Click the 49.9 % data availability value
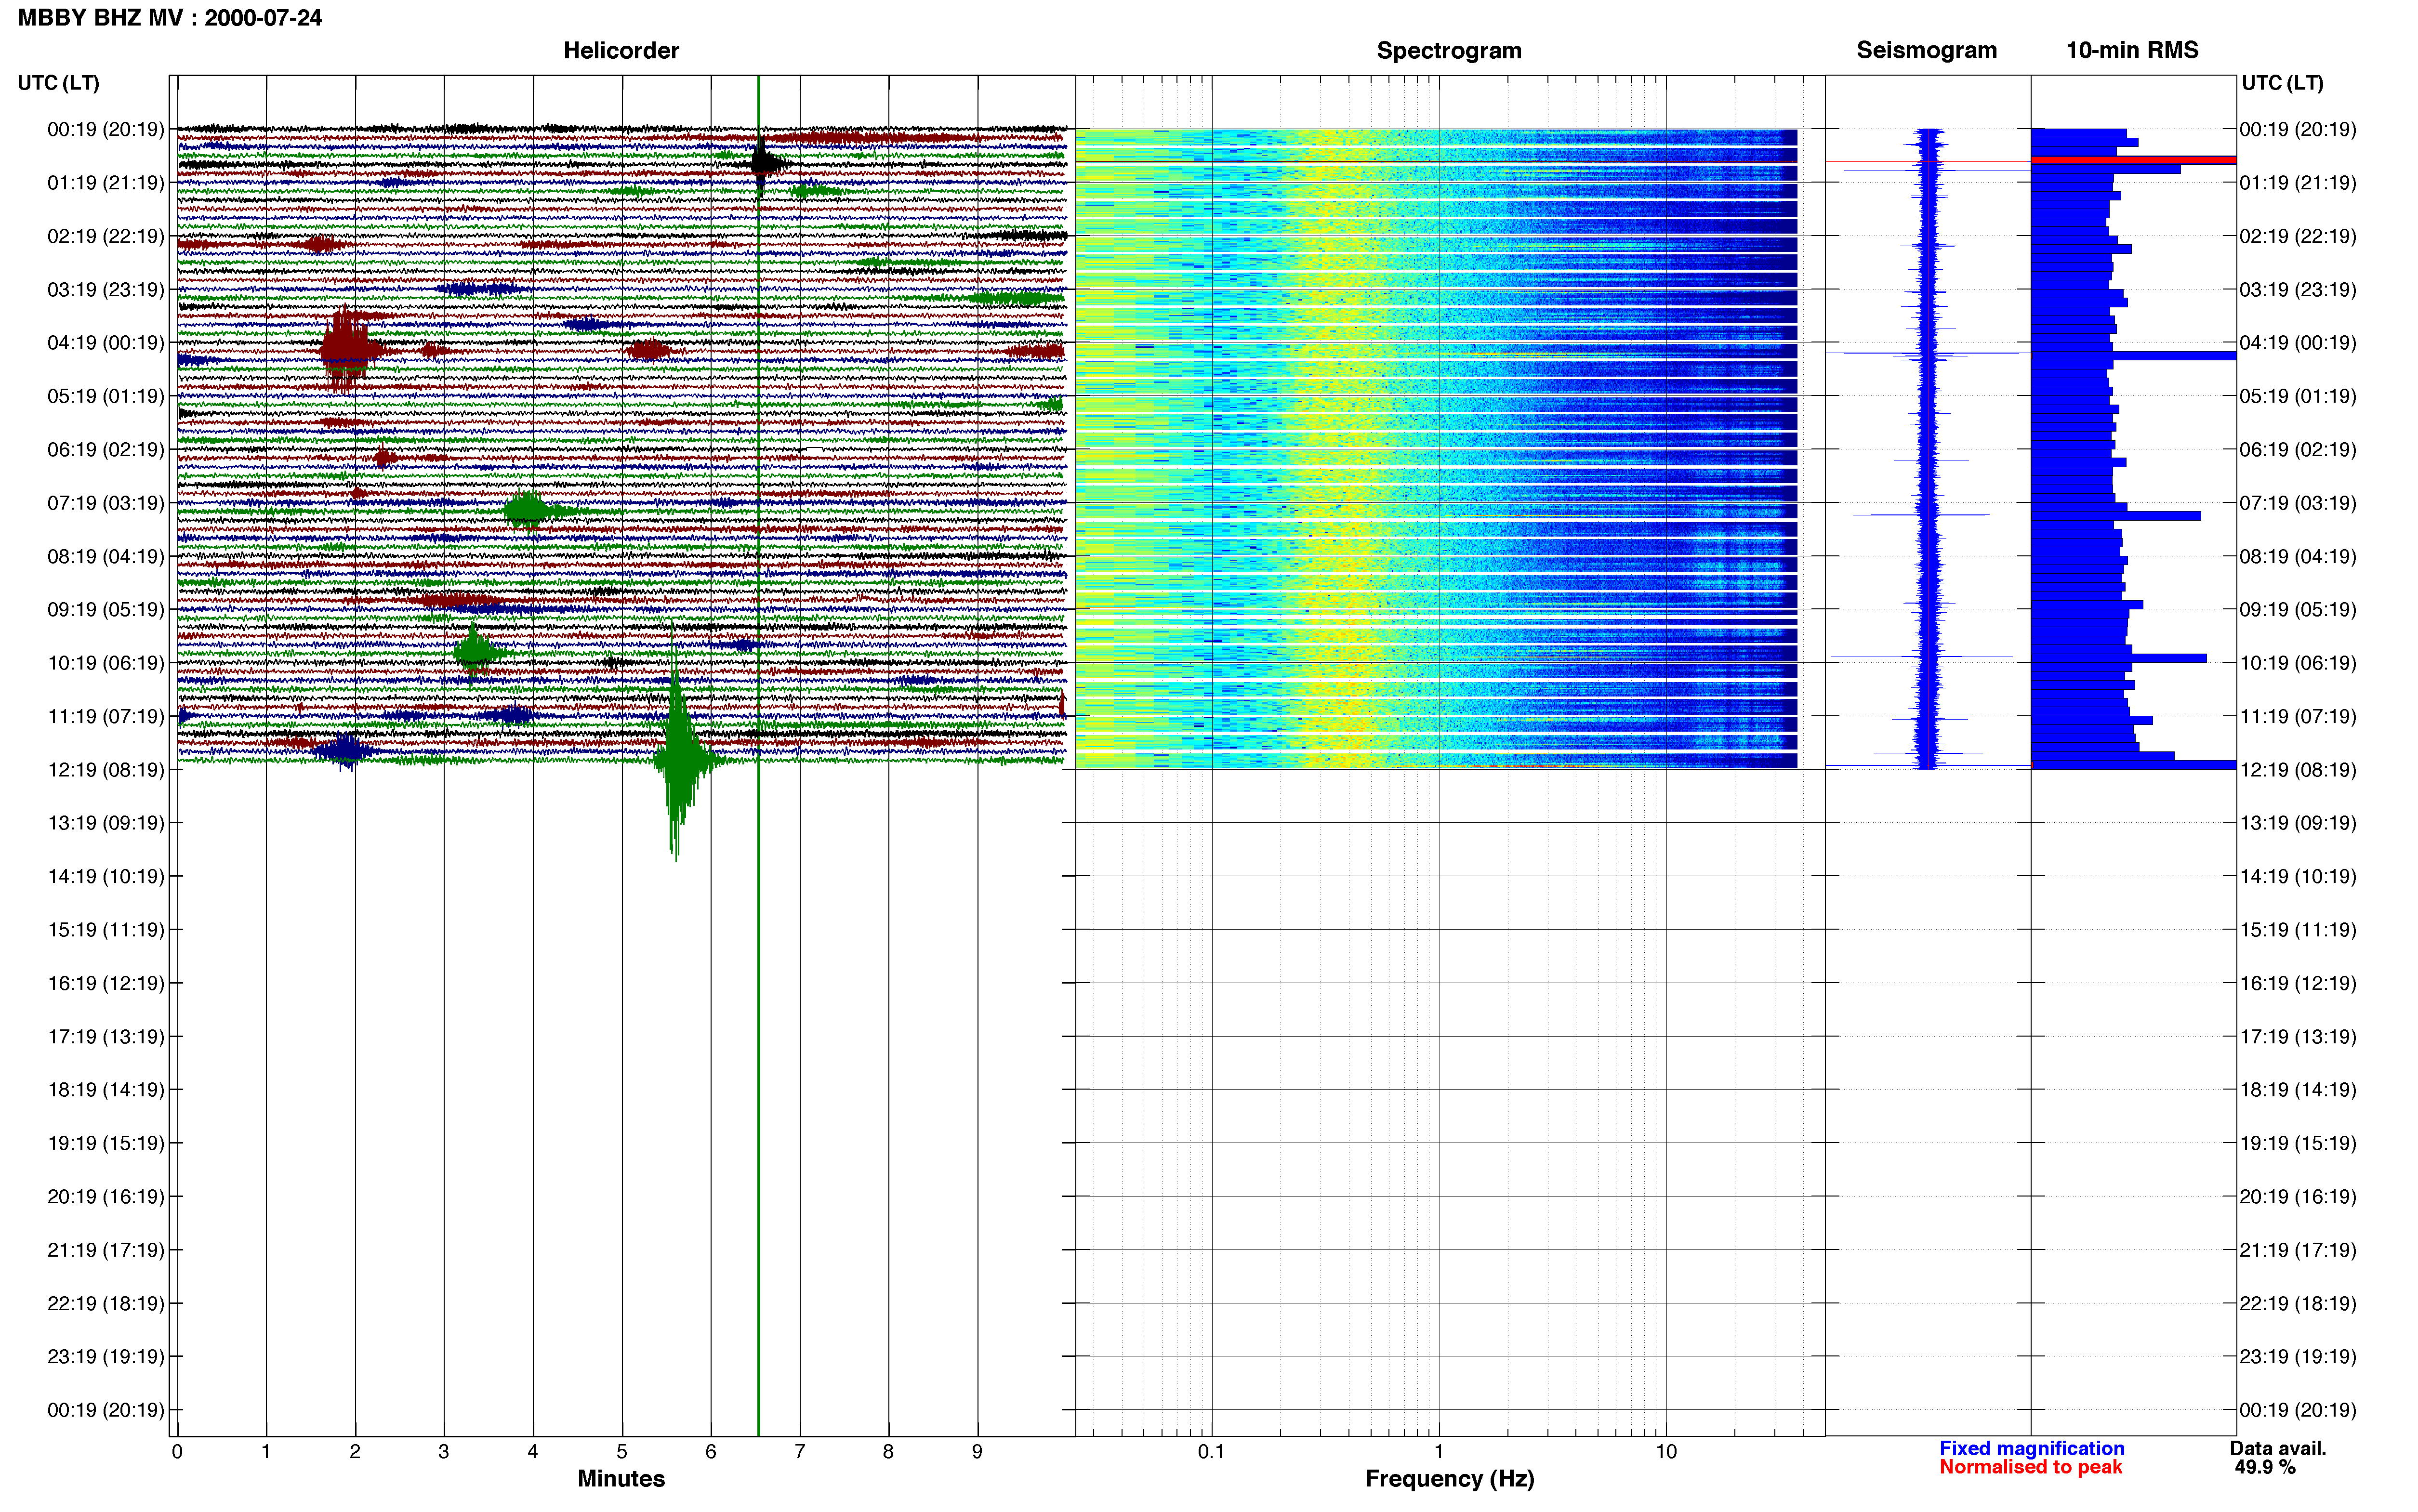Viewport: 2418px width, 1512px height. point(2265,1467)
